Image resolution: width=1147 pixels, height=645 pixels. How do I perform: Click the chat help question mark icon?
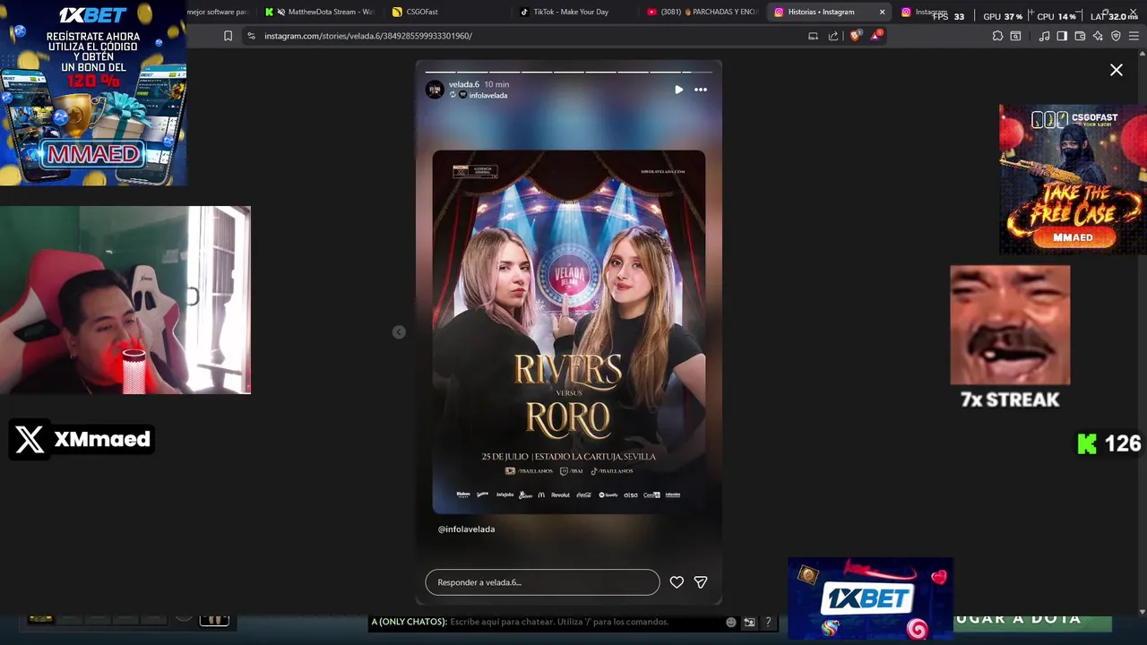pyautogui.click(x=768, y=622)
